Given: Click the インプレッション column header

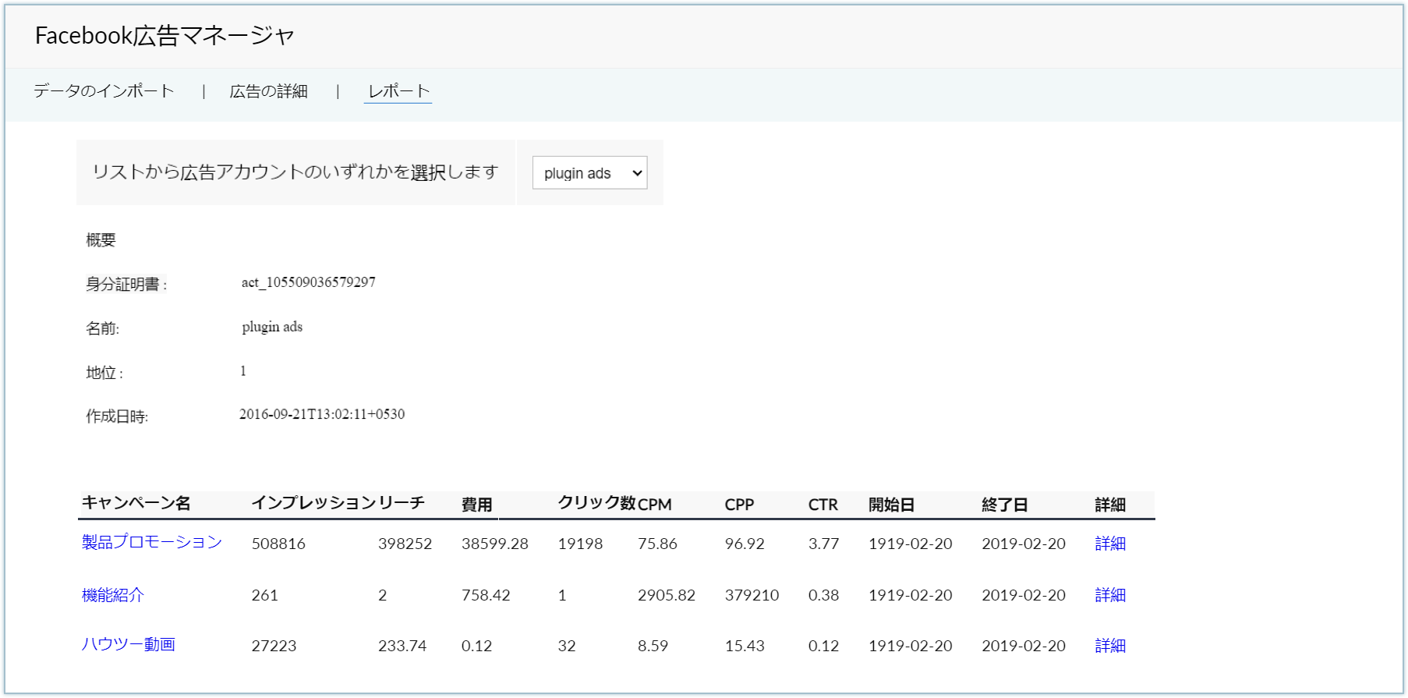Looking at the screenshot, I should 314,503.
